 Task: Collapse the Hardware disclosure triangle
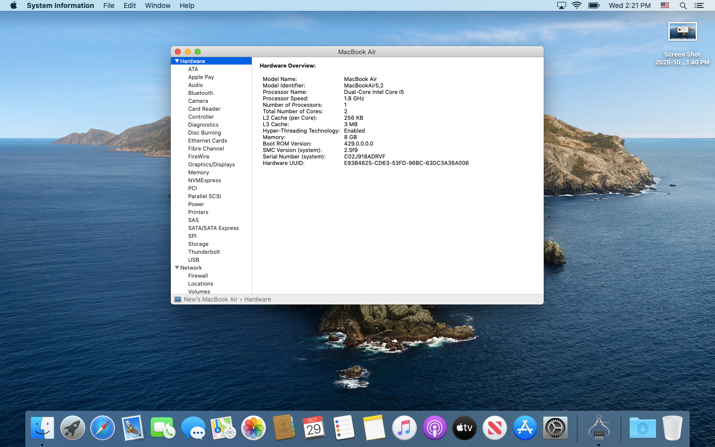point(177,61)
